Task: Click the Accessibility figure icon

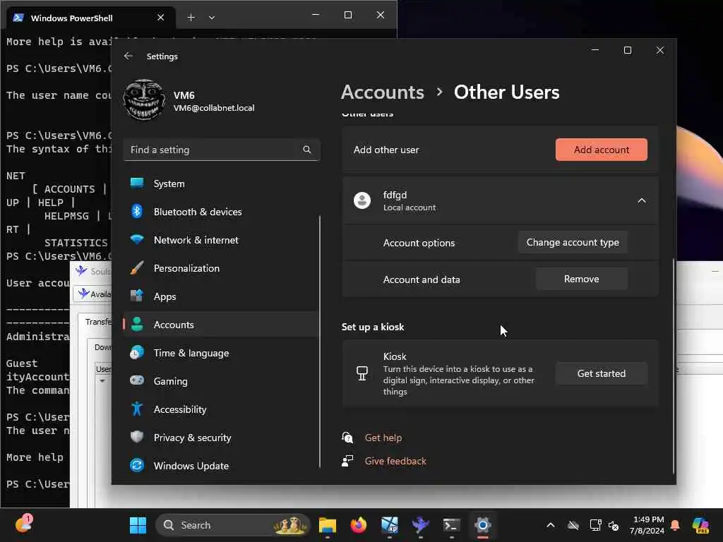Action: coord(137,409)
